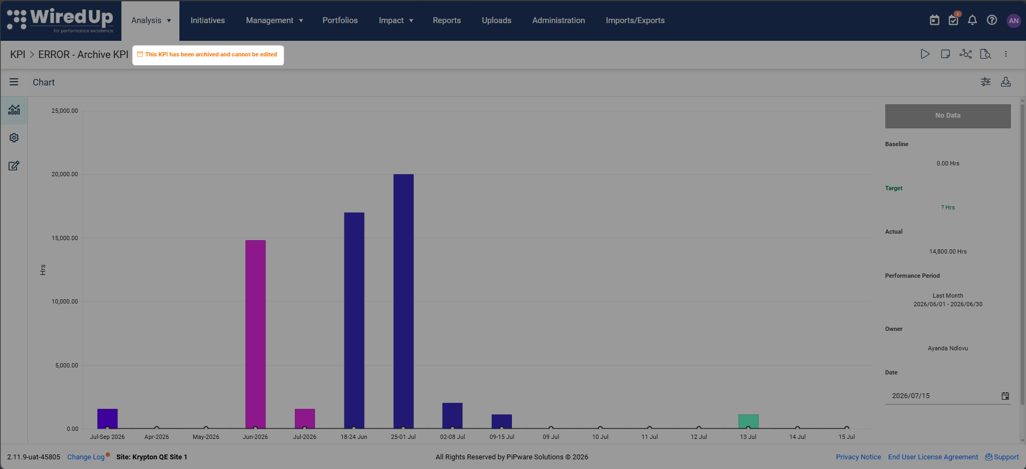Viewport: 1026px width, 469px height.
Task: Click the WiredUp logo
Action: 60,20
